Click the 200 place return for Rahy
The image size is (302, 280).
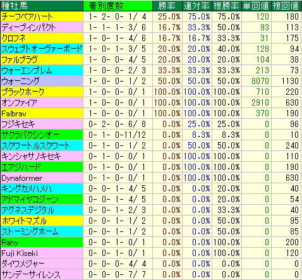[292, 242]
